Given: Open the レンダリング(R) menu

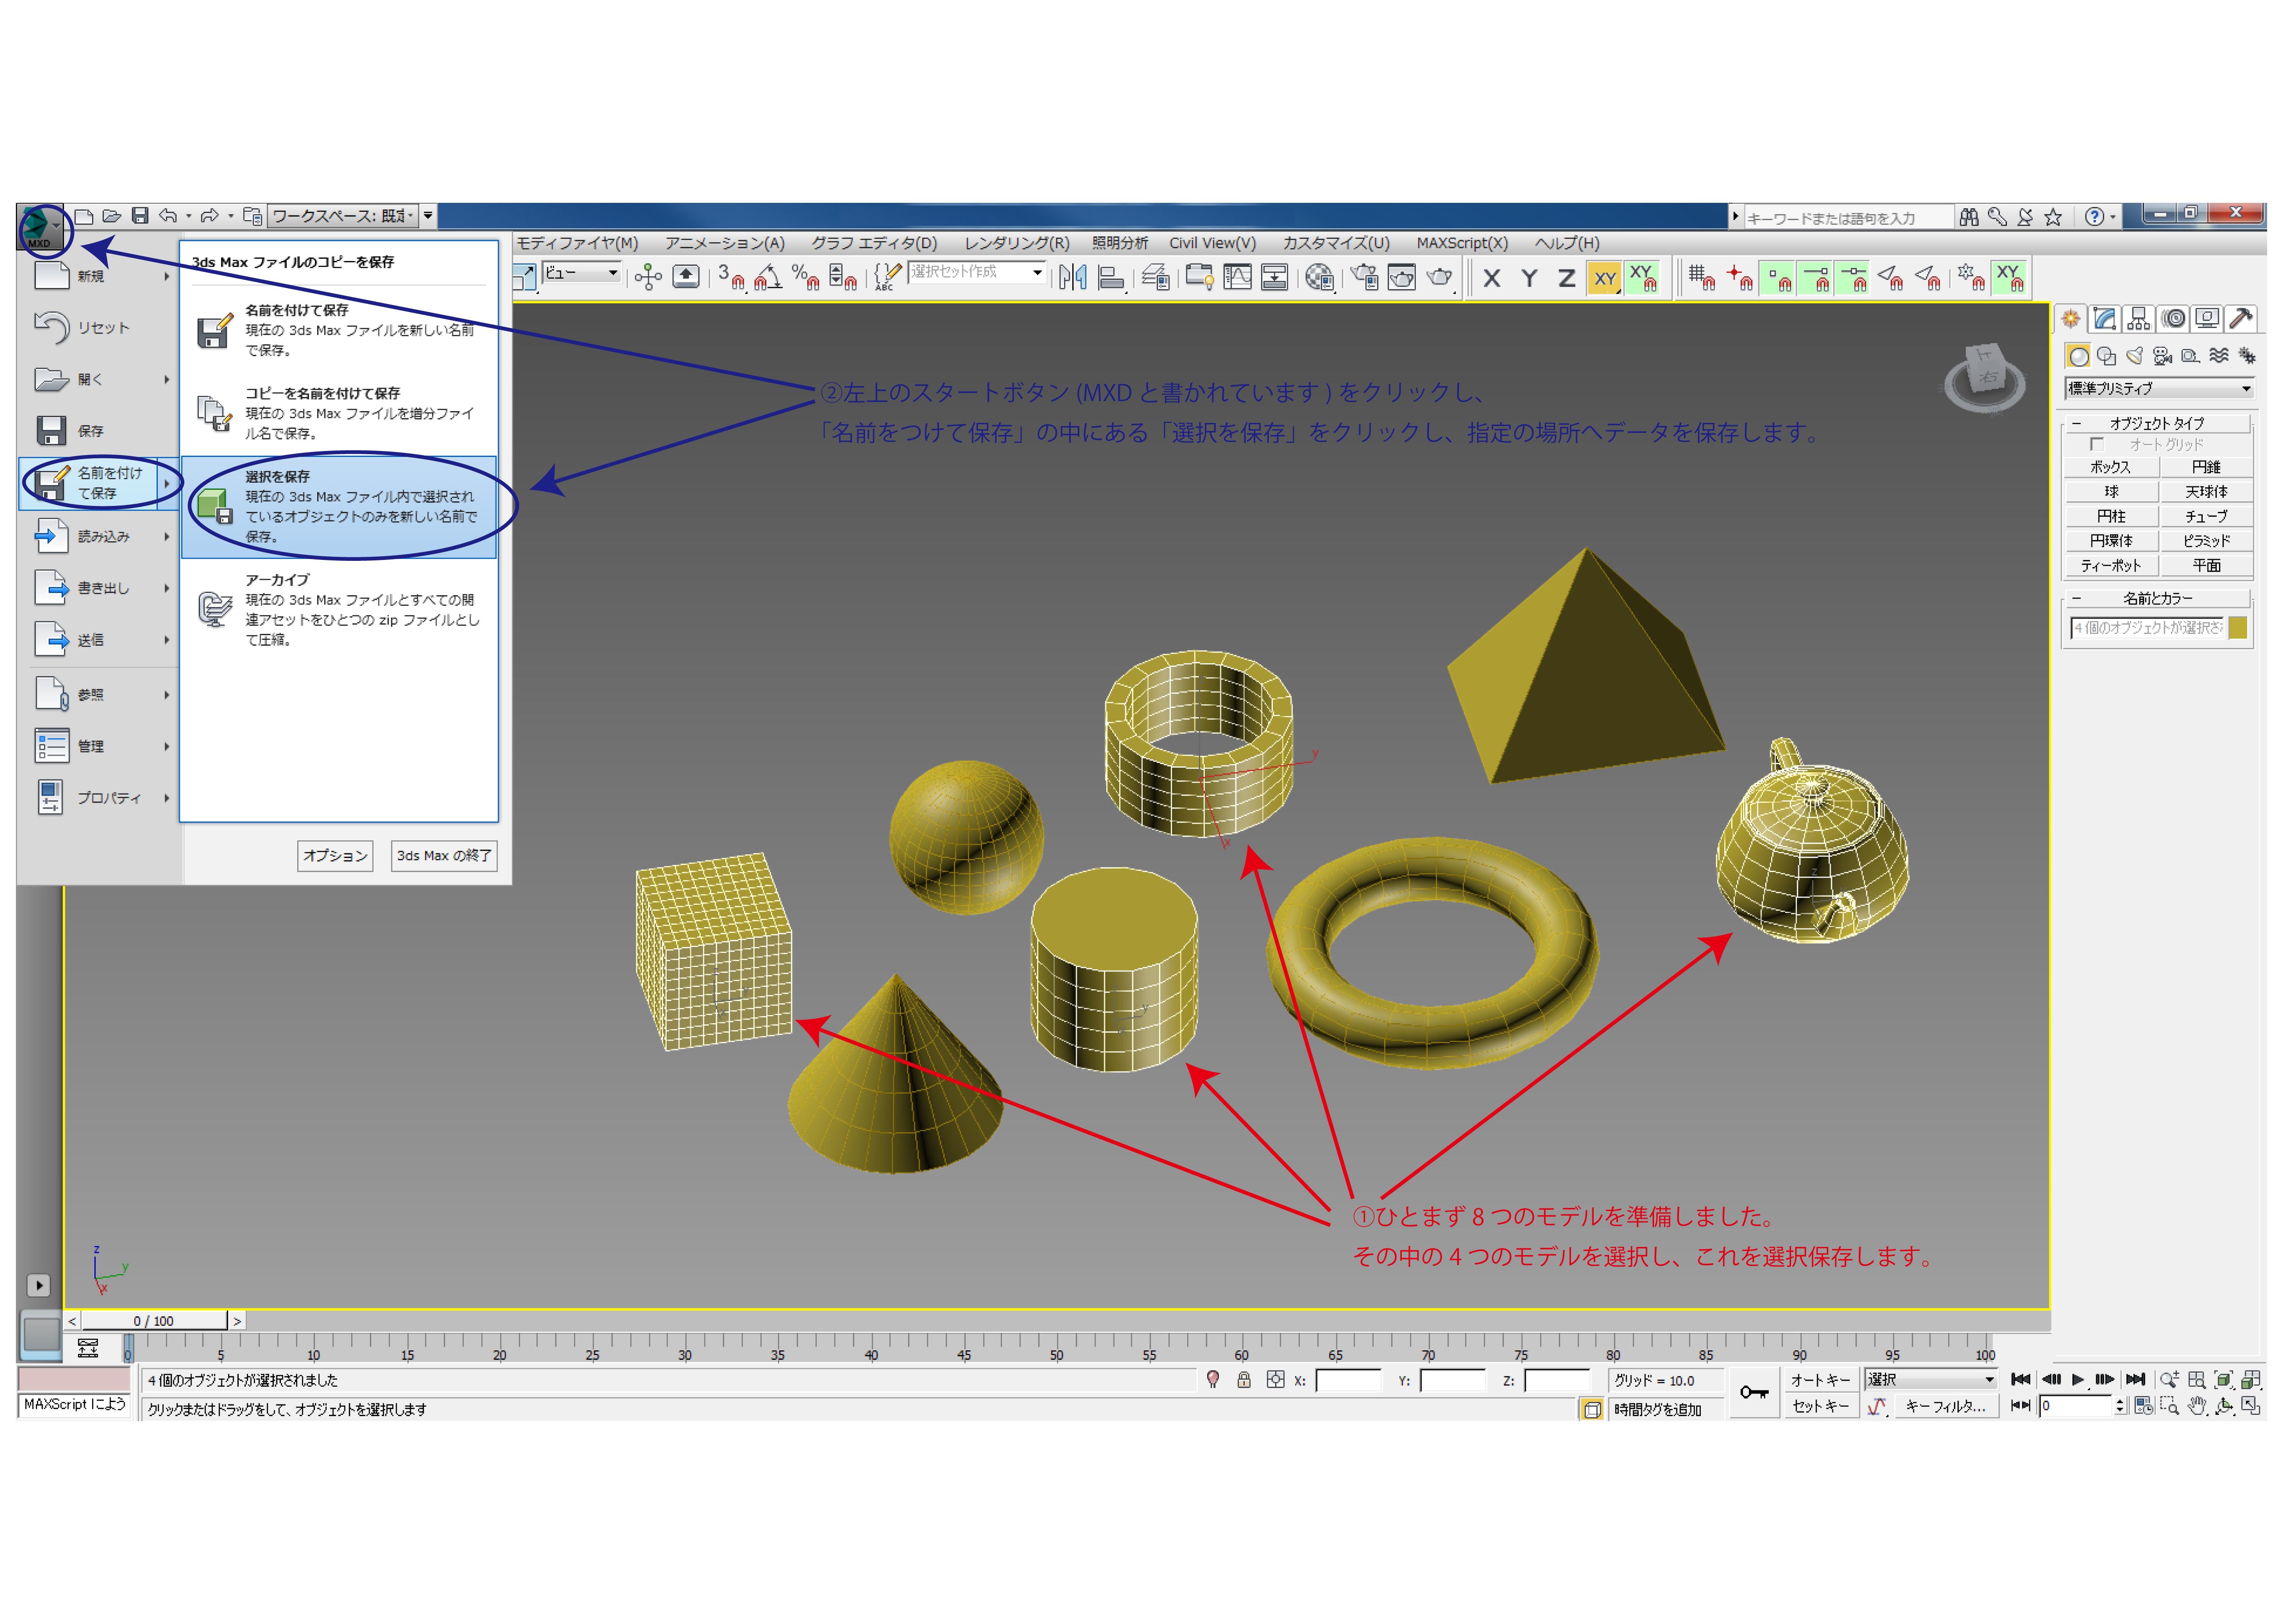Looking at the screenshot, I should (x=1016, y=243).
